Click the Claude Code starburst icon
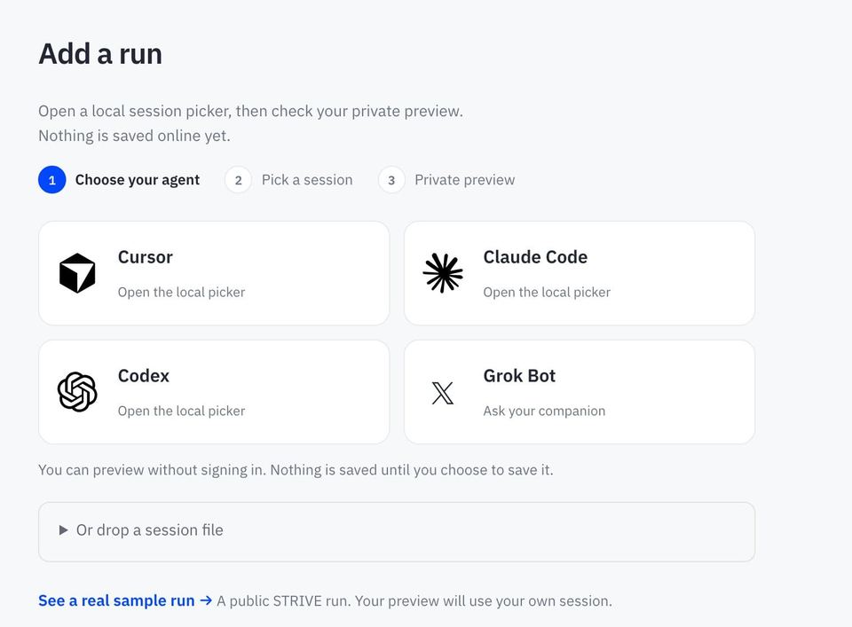852x627 pixels. point(443,273)
